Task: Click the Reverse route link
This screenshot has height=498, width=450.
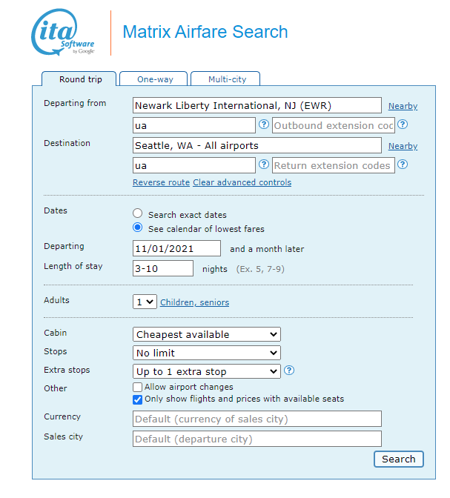Action: pyautogui.click(x=161, y=183)
